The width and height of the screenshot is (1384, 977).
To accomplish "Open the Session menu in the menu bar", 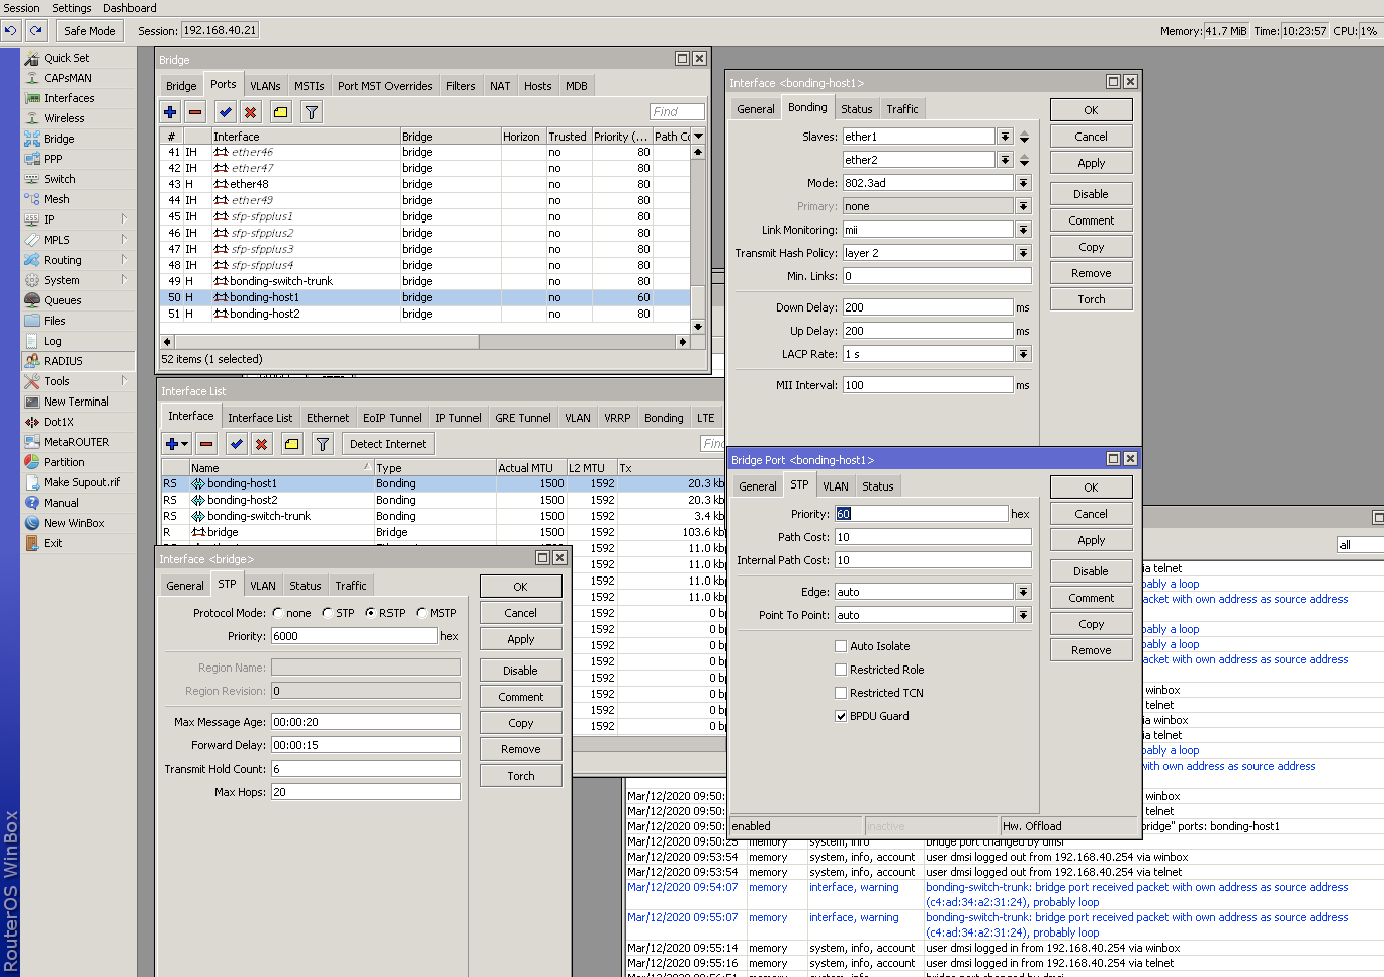I will [21, 8].
